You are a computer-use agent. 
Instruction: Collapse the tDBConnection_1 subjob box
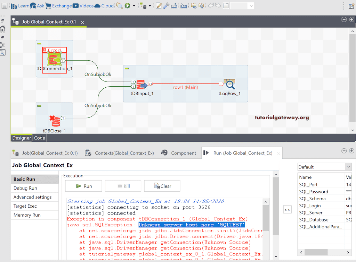click(x=39, y=43)
